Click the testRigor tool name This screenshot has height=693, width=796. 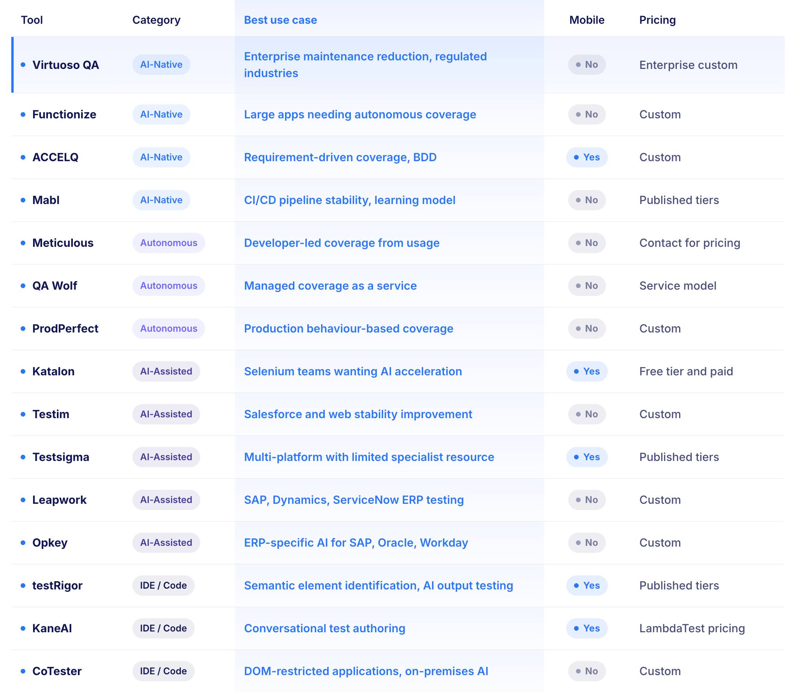(57, 586)
